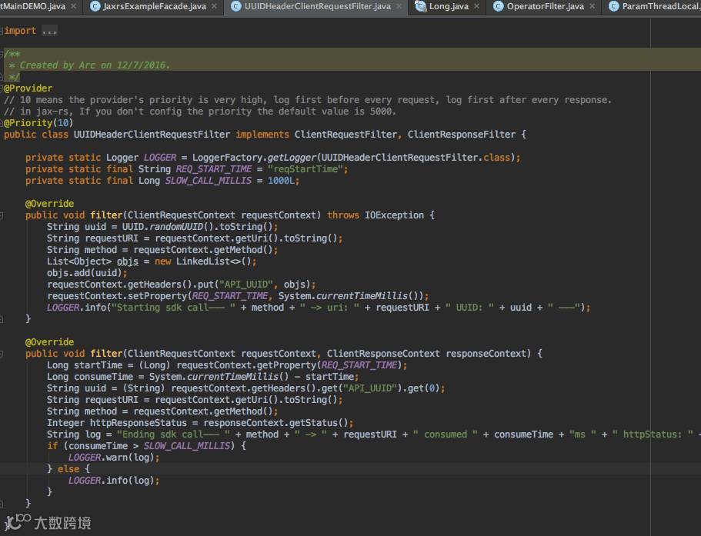Click the LOGGER.warn(log) line
The height and width of the screenshot is (536, 701).
(113, 458)
